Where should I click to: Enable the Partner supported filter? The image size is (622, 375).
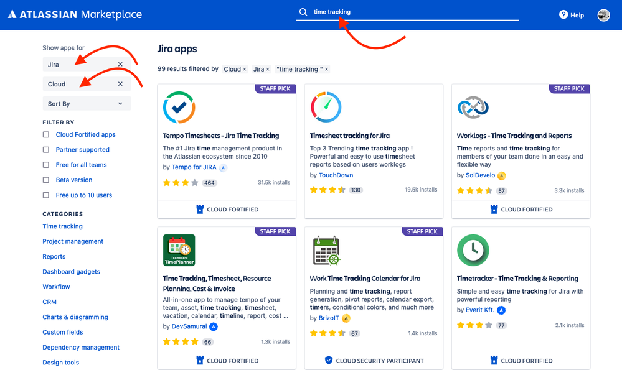tap(46, 150)
